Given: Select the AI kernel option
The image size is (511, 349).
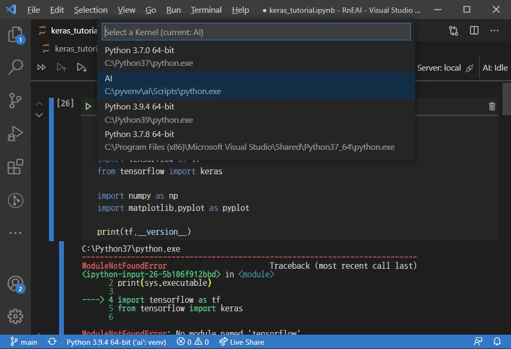Looking at the screenshot, I should (256, 85).
